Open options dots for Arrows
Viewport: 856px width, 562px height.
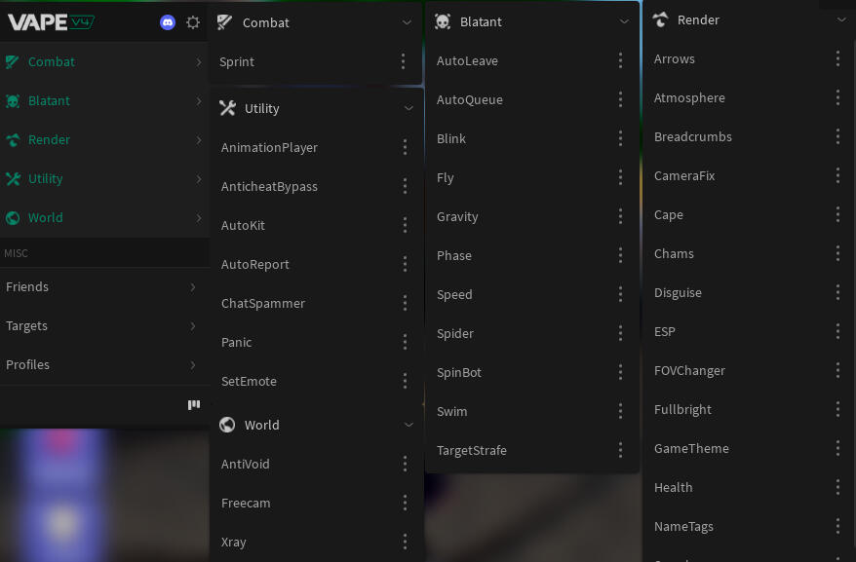[x=837, y=59]
